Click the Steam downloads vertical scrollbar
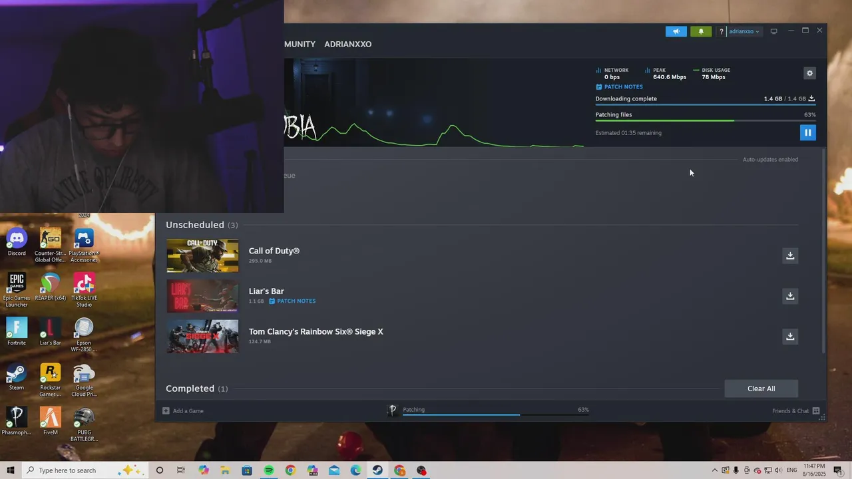The width and height of the screenshot is (852, 479). pyautogui.click(x=824, y=251)
